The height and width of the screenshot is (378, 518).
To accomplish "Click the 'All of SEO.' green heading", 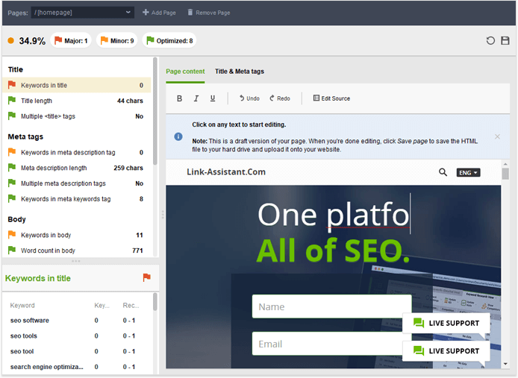I will tap(333, 251).
